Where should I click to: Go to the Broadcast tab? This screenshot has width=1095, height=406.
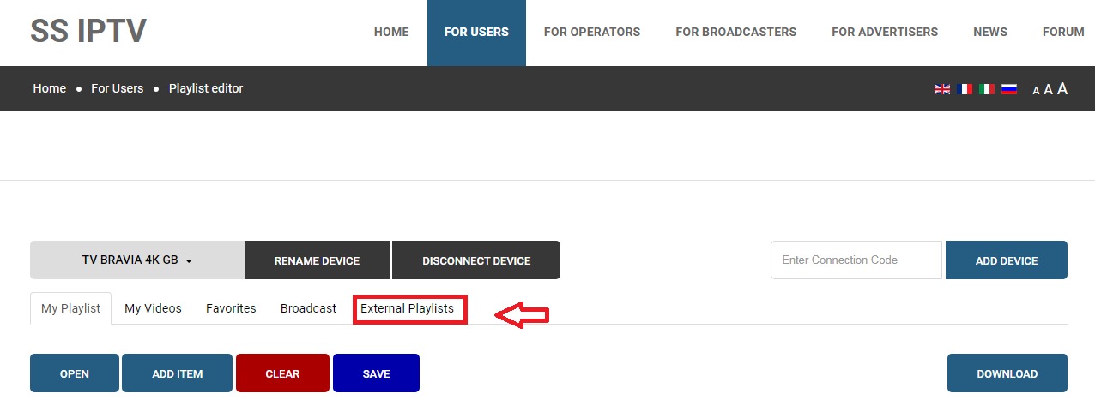point(308,308)
